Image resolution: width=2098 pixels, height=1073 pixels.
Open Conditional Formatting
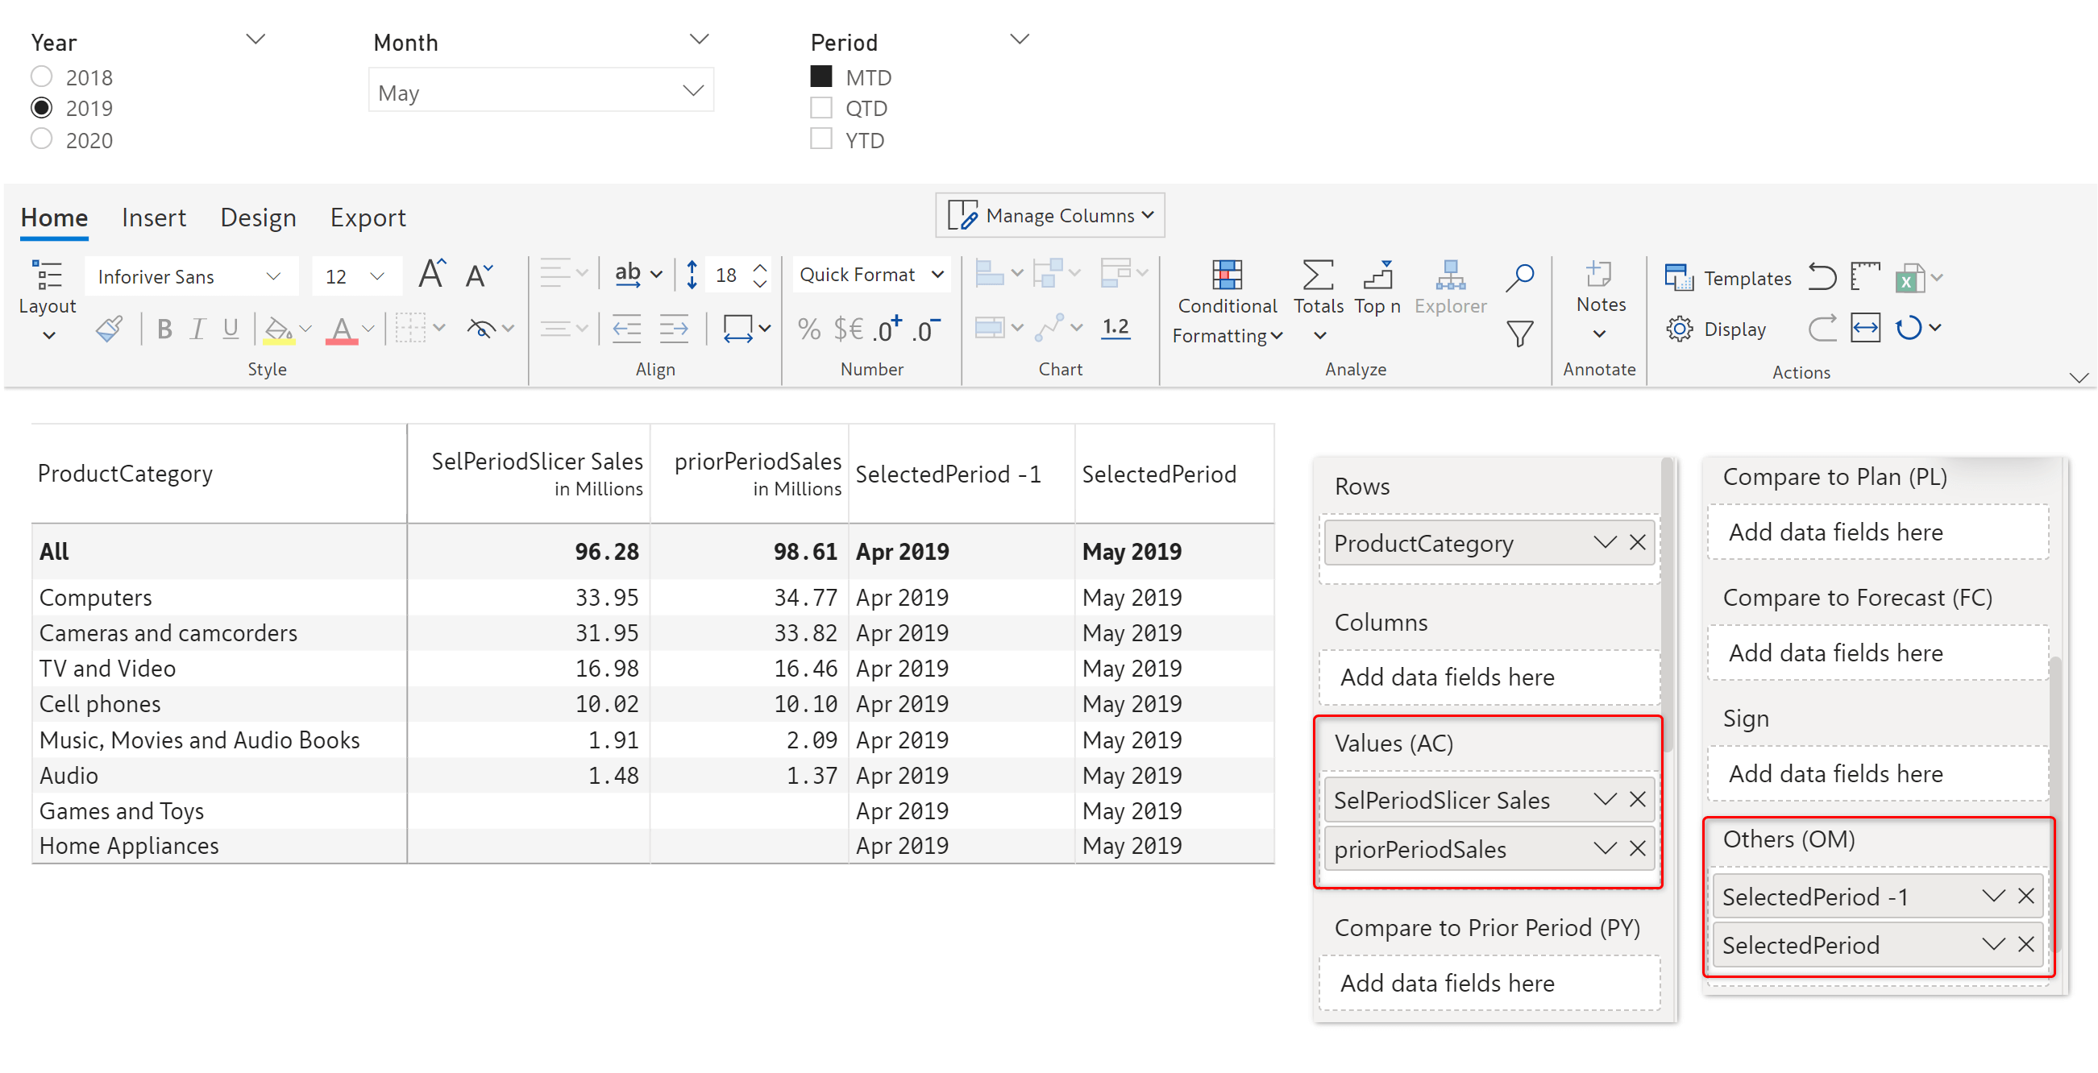[x=1228, y=301]
